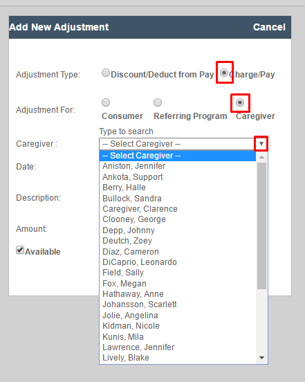Choose Consumer for Adjustment For
This screenshot has height=382, width=305.
click(x=106, y=102)
